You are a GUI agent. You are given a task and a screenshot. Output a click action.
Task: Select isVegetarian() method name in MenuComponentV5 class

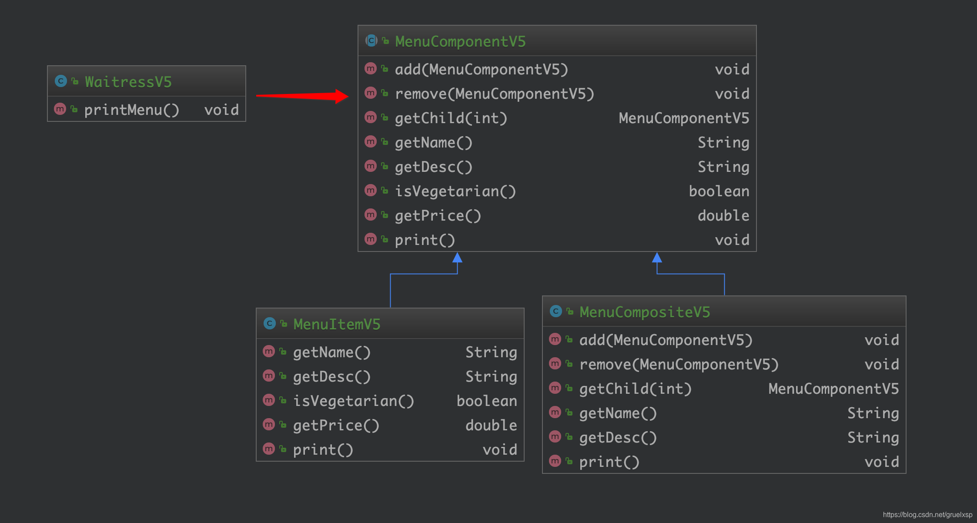(455, 191)
